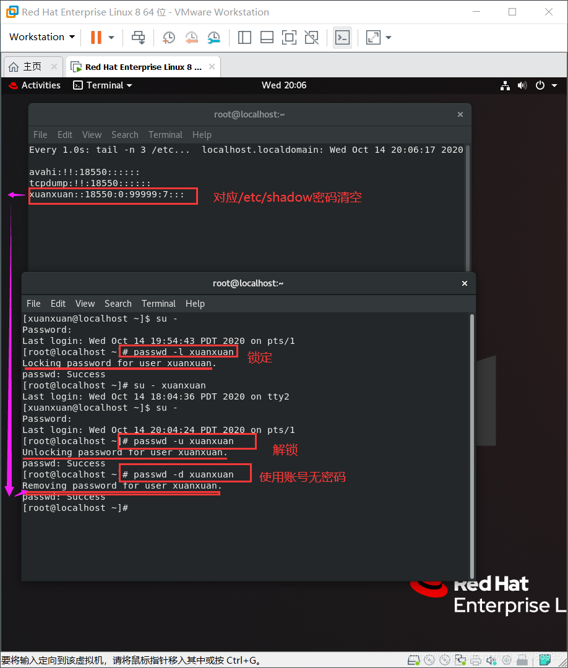Screen dimensions: 568x668
Task: Click the front terminal's vertical scrollbar
Action: tap(471, 446)
